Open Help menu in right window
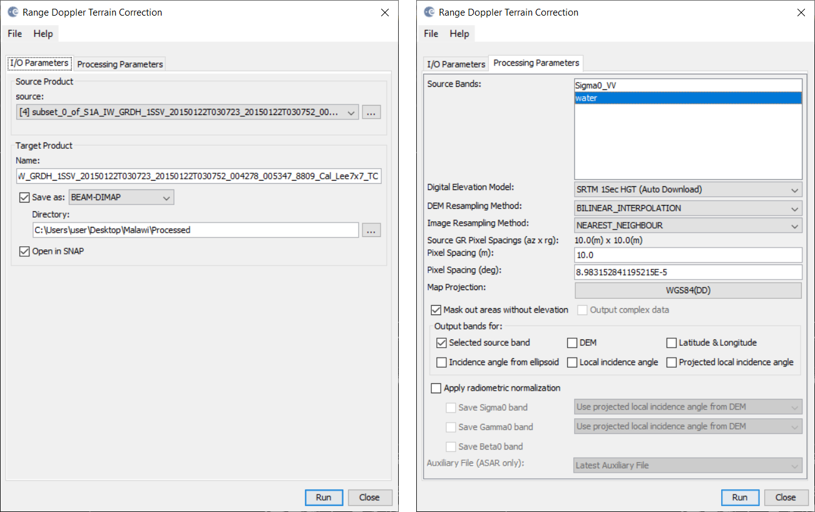 (459, 34)
